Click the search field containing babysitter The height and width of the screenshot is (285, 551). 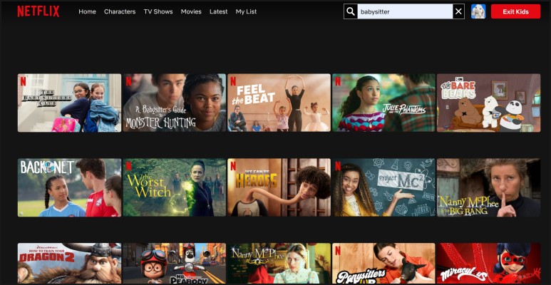click(x=405, y=11)
